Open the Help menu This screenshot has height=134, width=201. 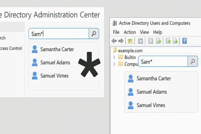click(x=158, y=32)
